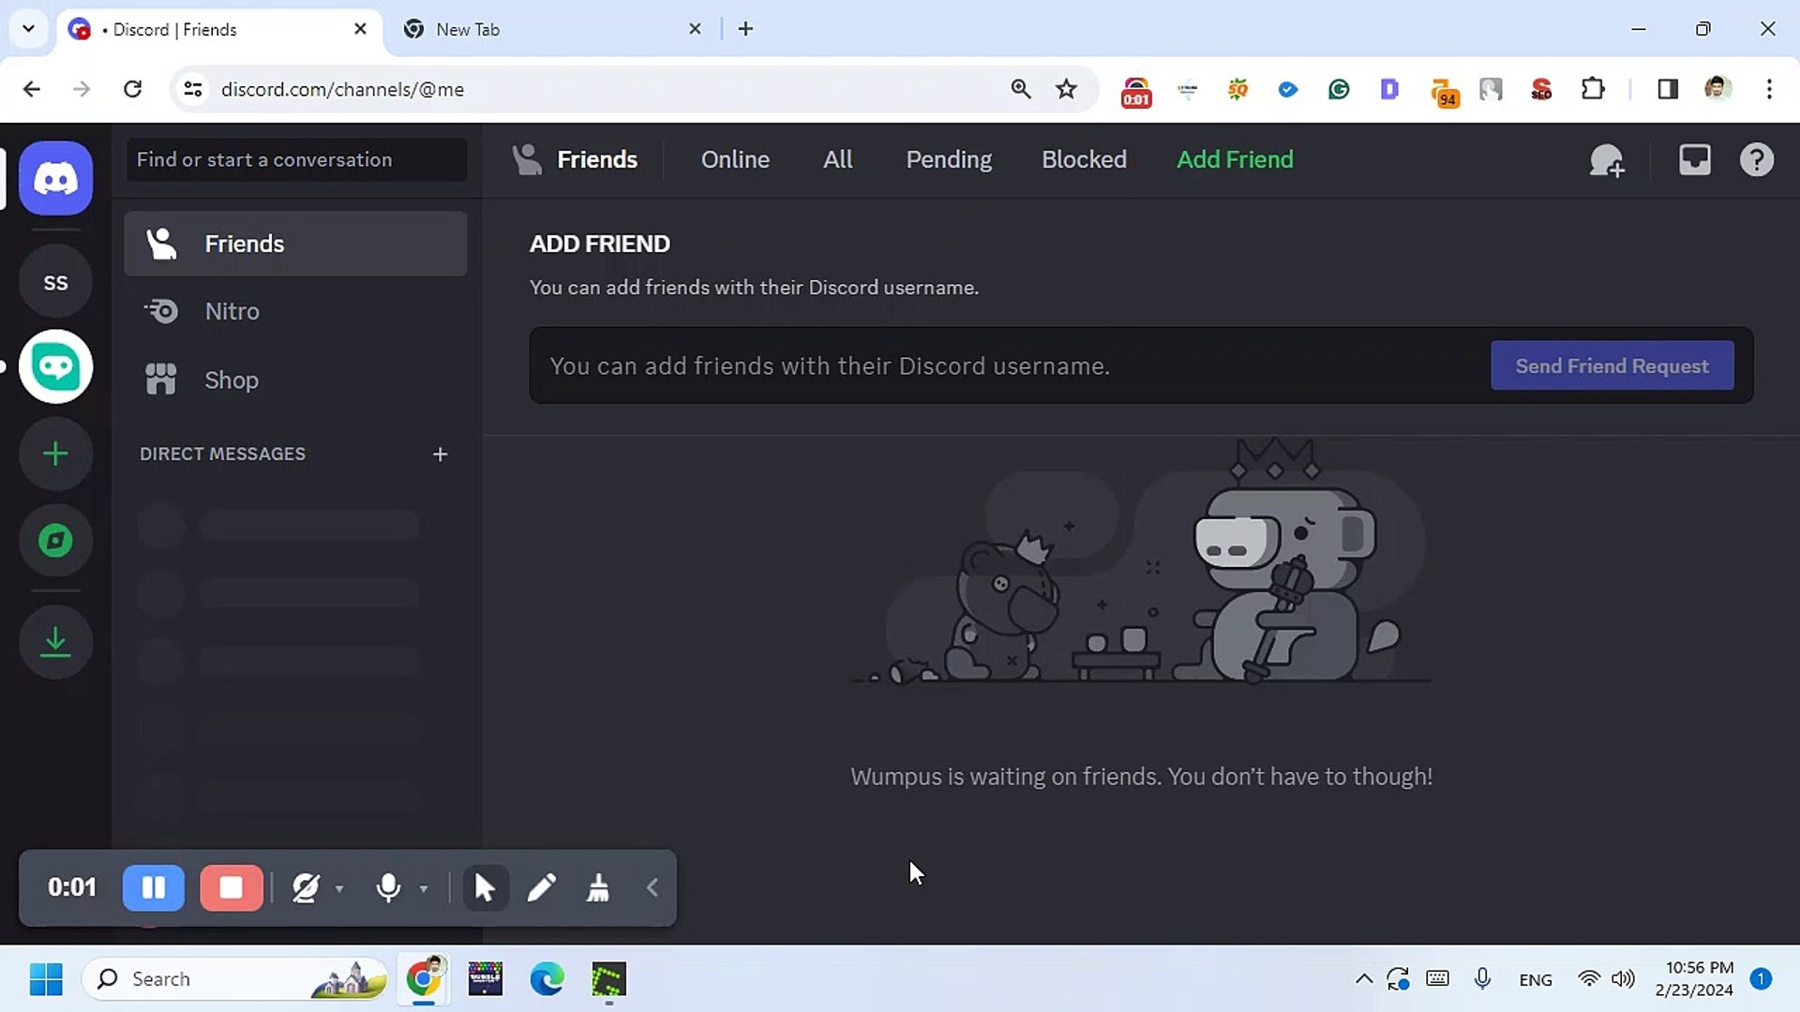This screenshot has width=1800, height=1012.
Task: Open the Nitro page
Action: point(232,311)
